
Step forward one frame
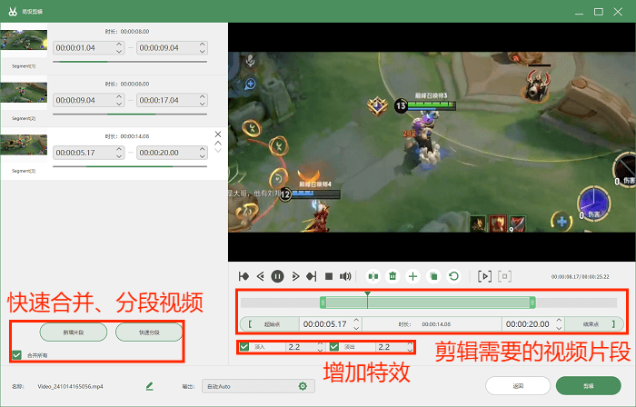coord(295,276)
